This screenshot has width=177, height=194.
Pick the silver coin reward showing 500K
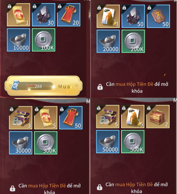click(133, 142)
